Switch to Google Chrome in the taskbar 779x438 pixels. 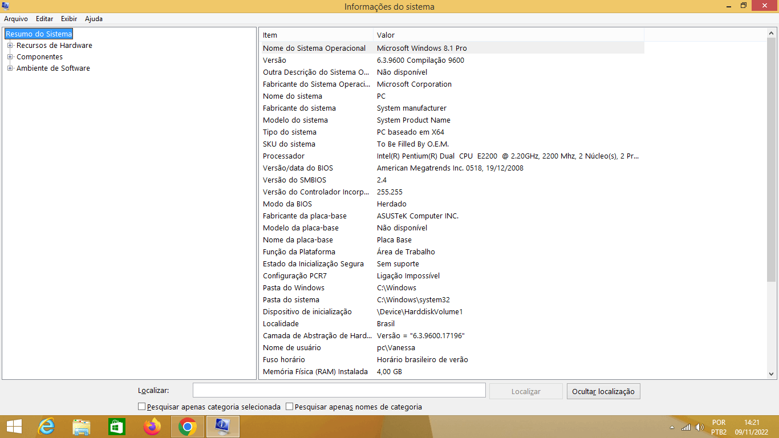click(187, 427)
